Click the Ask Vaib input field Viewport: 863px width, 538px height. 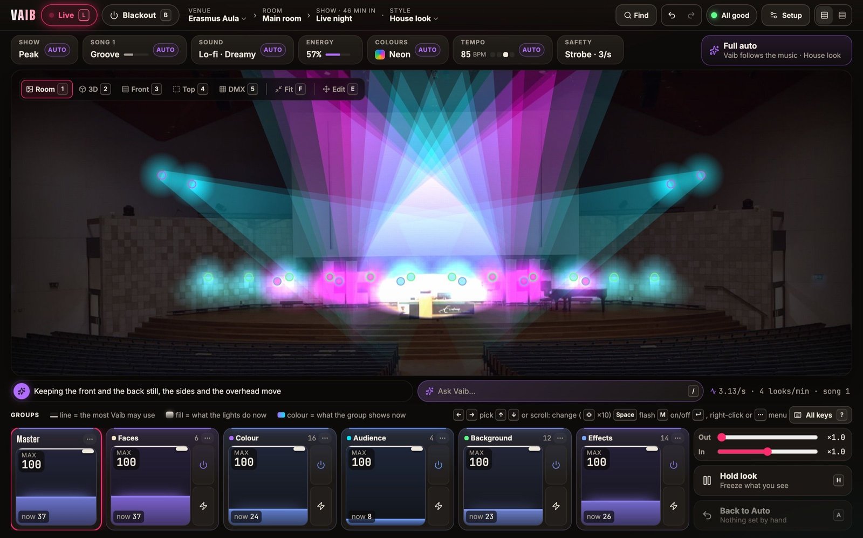(560, 391)
